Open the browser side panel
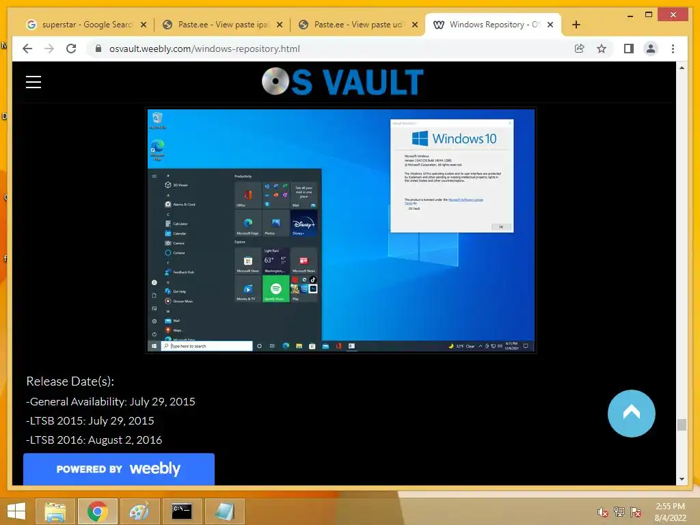 tap(629, 49)
